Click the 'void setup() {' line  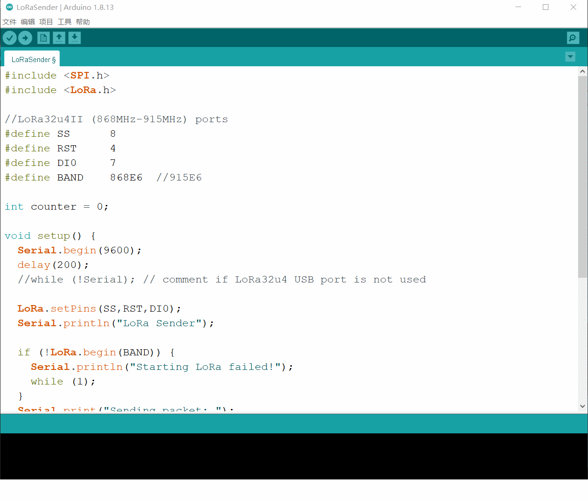[50, 235]
